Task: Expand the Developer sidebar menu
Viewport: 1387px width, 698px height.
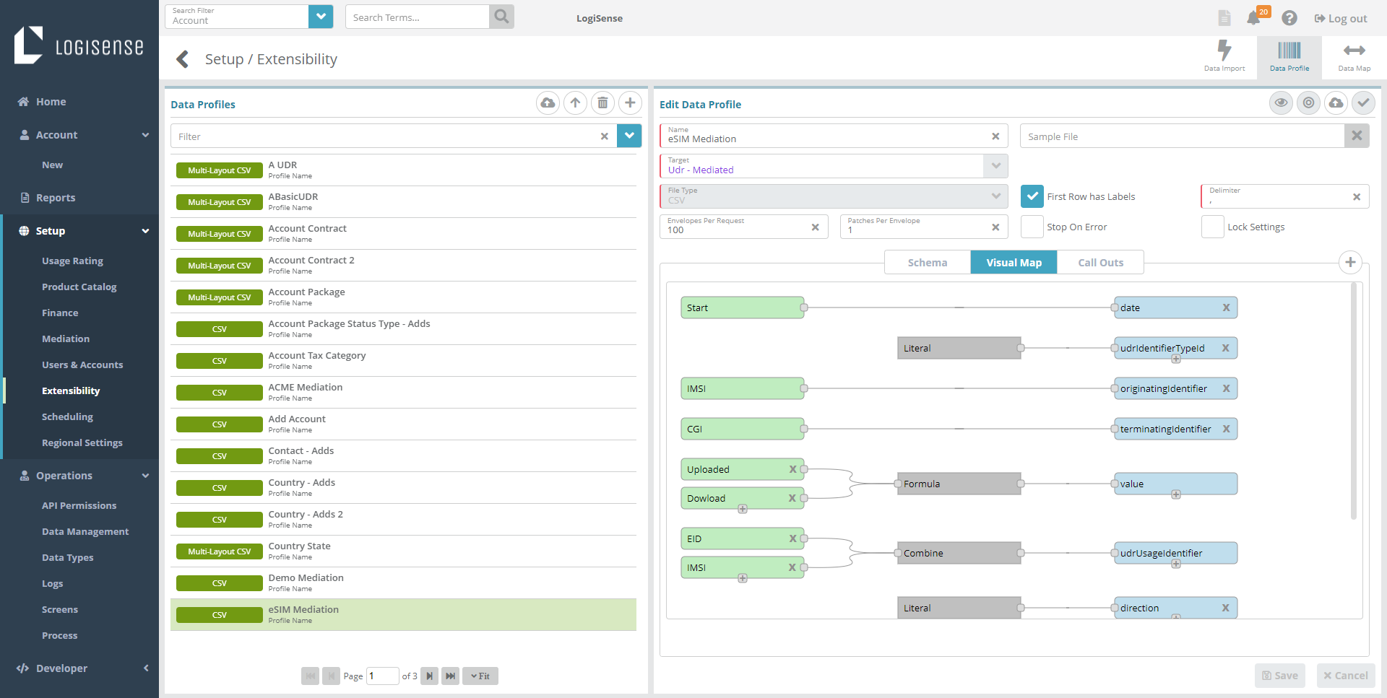Action: [145, 668]
